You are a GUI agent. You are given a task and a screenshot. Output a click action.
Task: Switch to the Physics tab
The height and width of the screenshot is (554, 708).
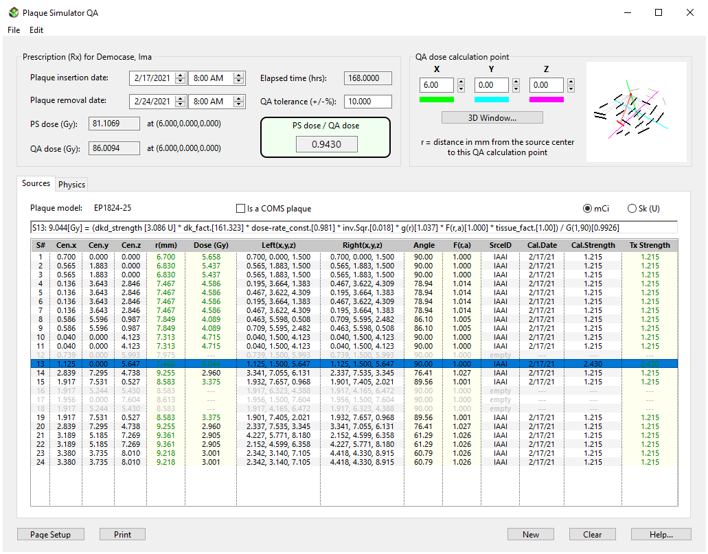pos(71,185)
